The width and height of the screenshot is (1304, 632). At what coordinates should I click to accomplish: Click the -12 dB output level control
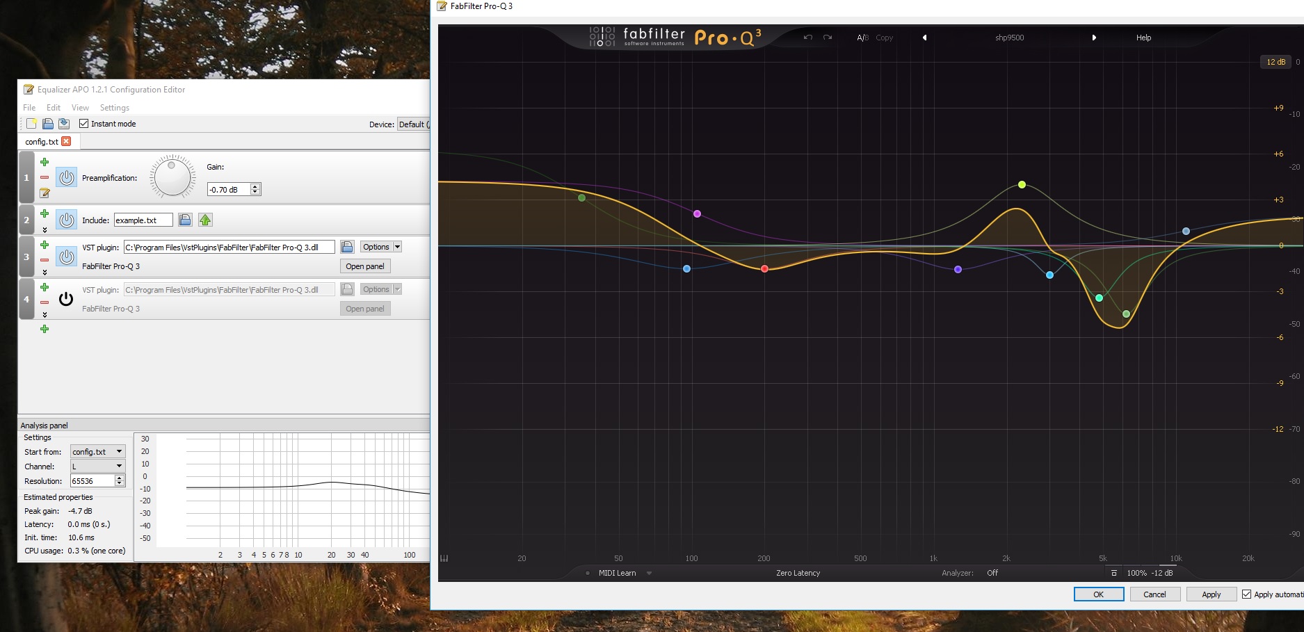[x=1162, y=573]
